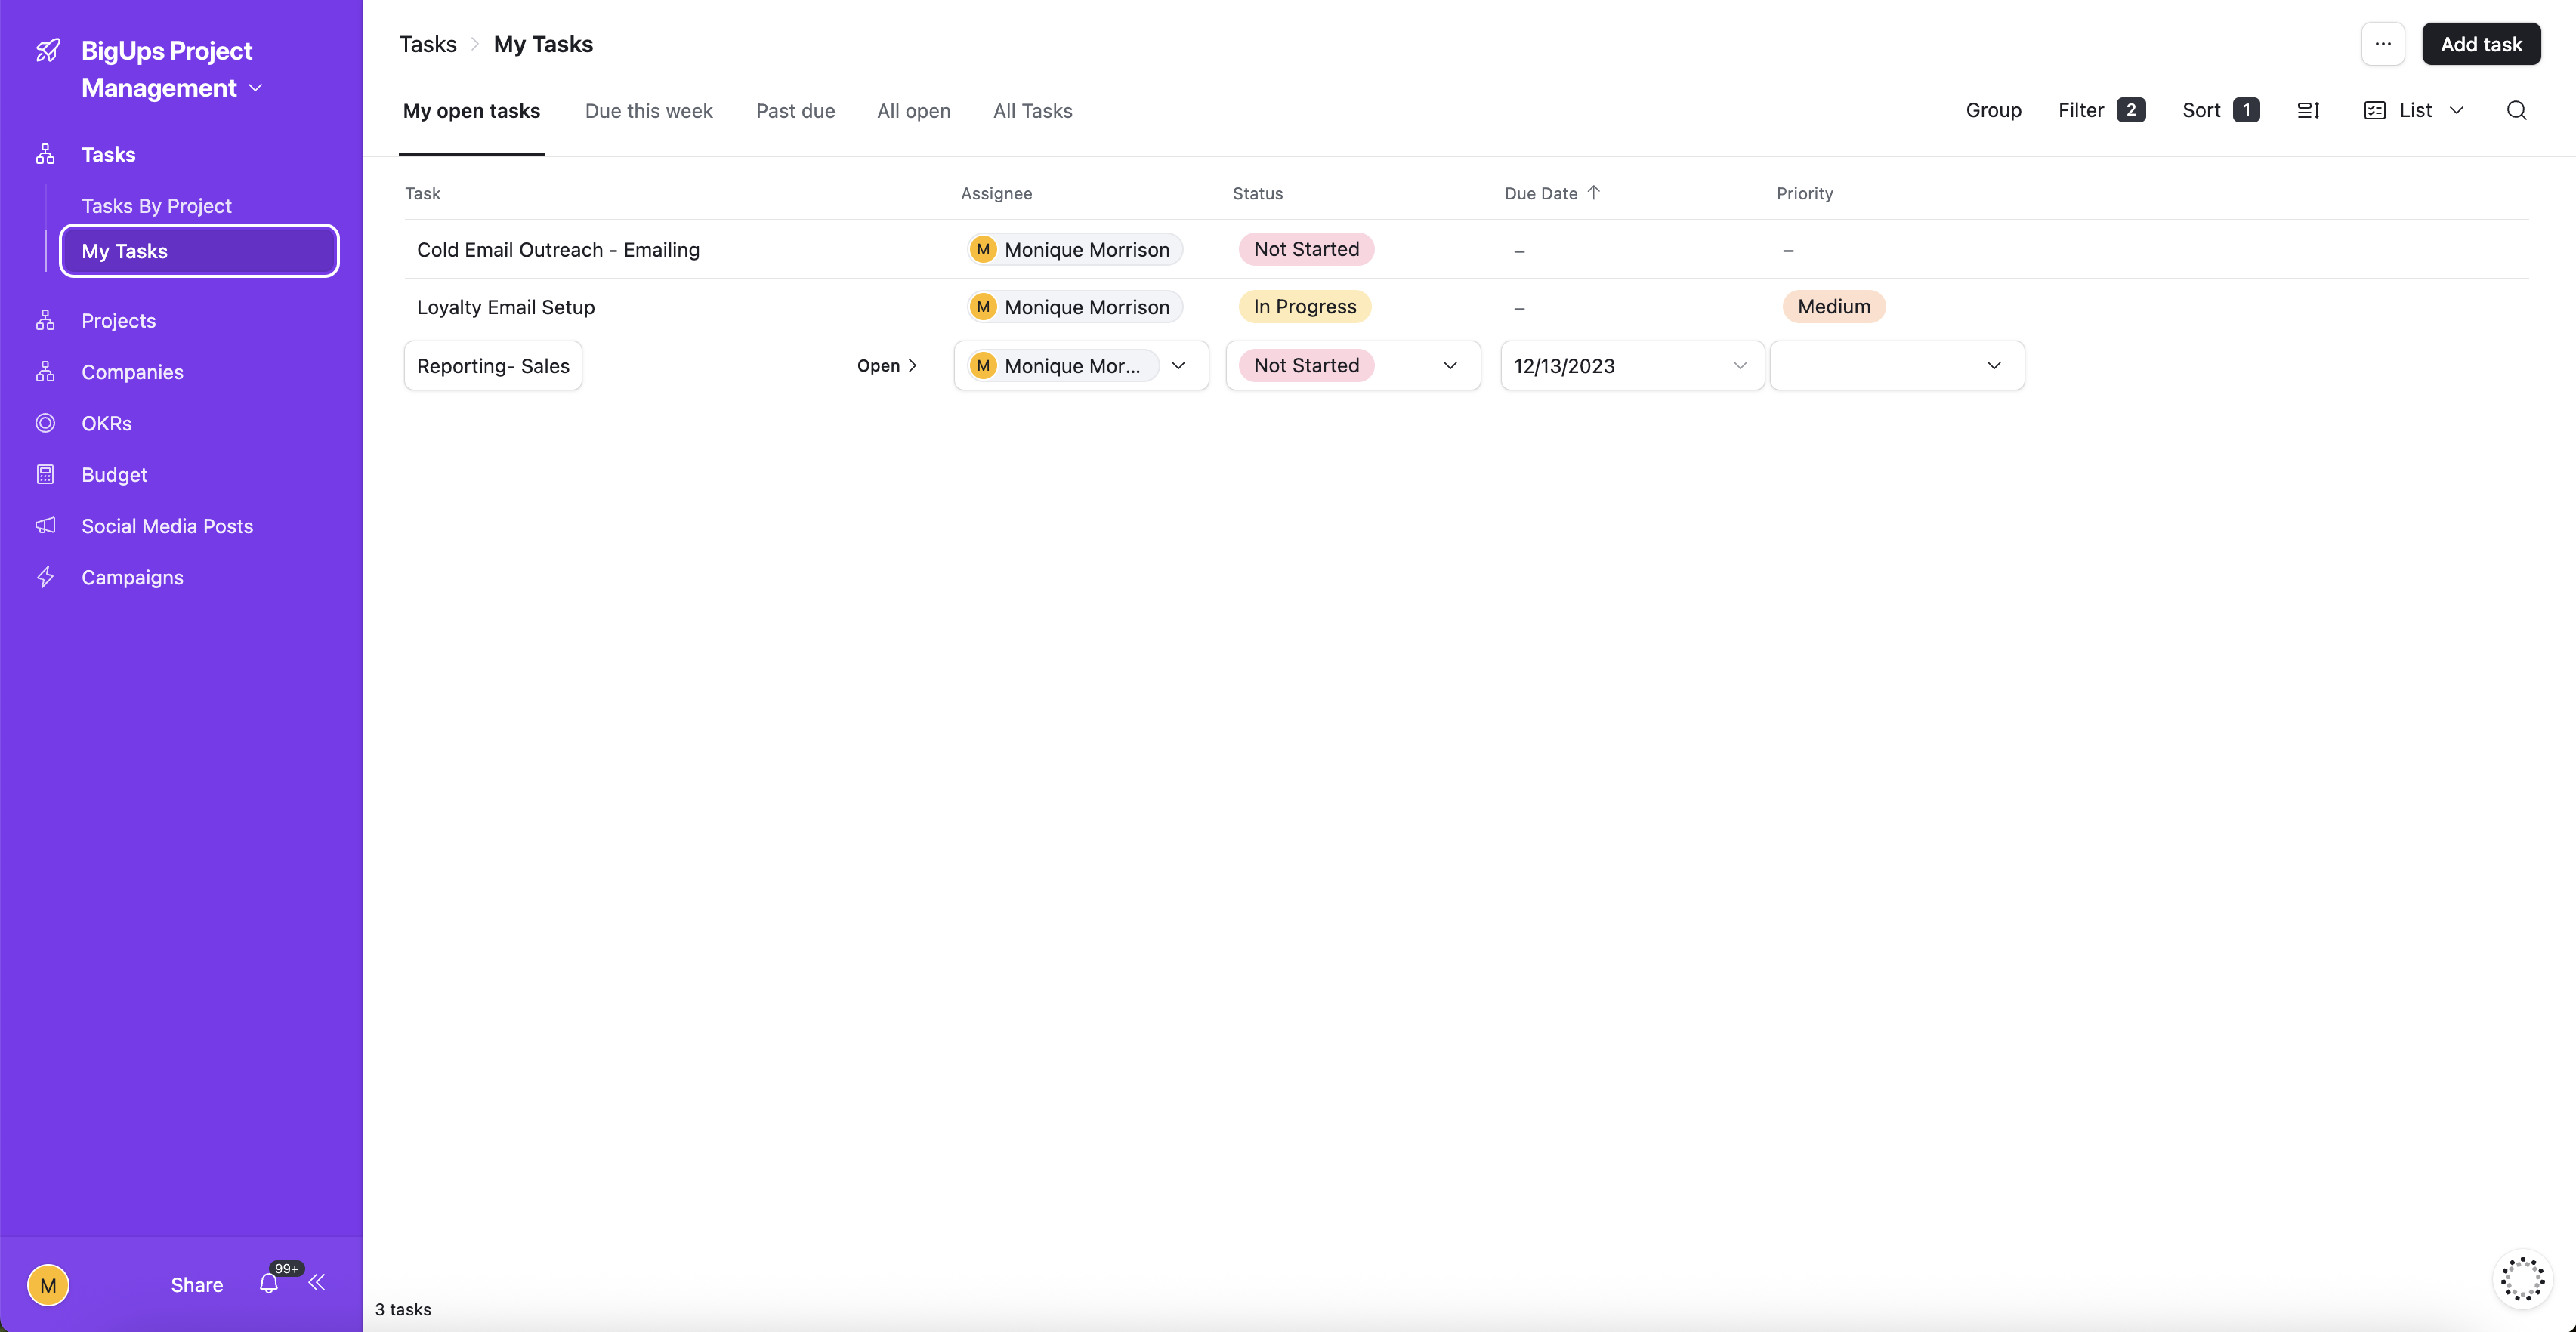This screenshot has height=1332, width=2576.
Task: Click In Progress status badge
Action: (x=1304, y=307)
